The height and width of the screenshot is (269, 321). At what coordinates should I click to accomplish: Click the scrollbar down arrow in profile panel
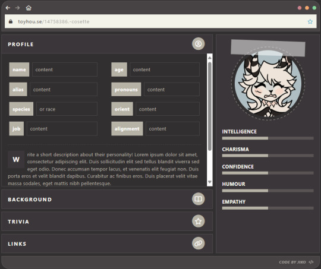[210, 182]
